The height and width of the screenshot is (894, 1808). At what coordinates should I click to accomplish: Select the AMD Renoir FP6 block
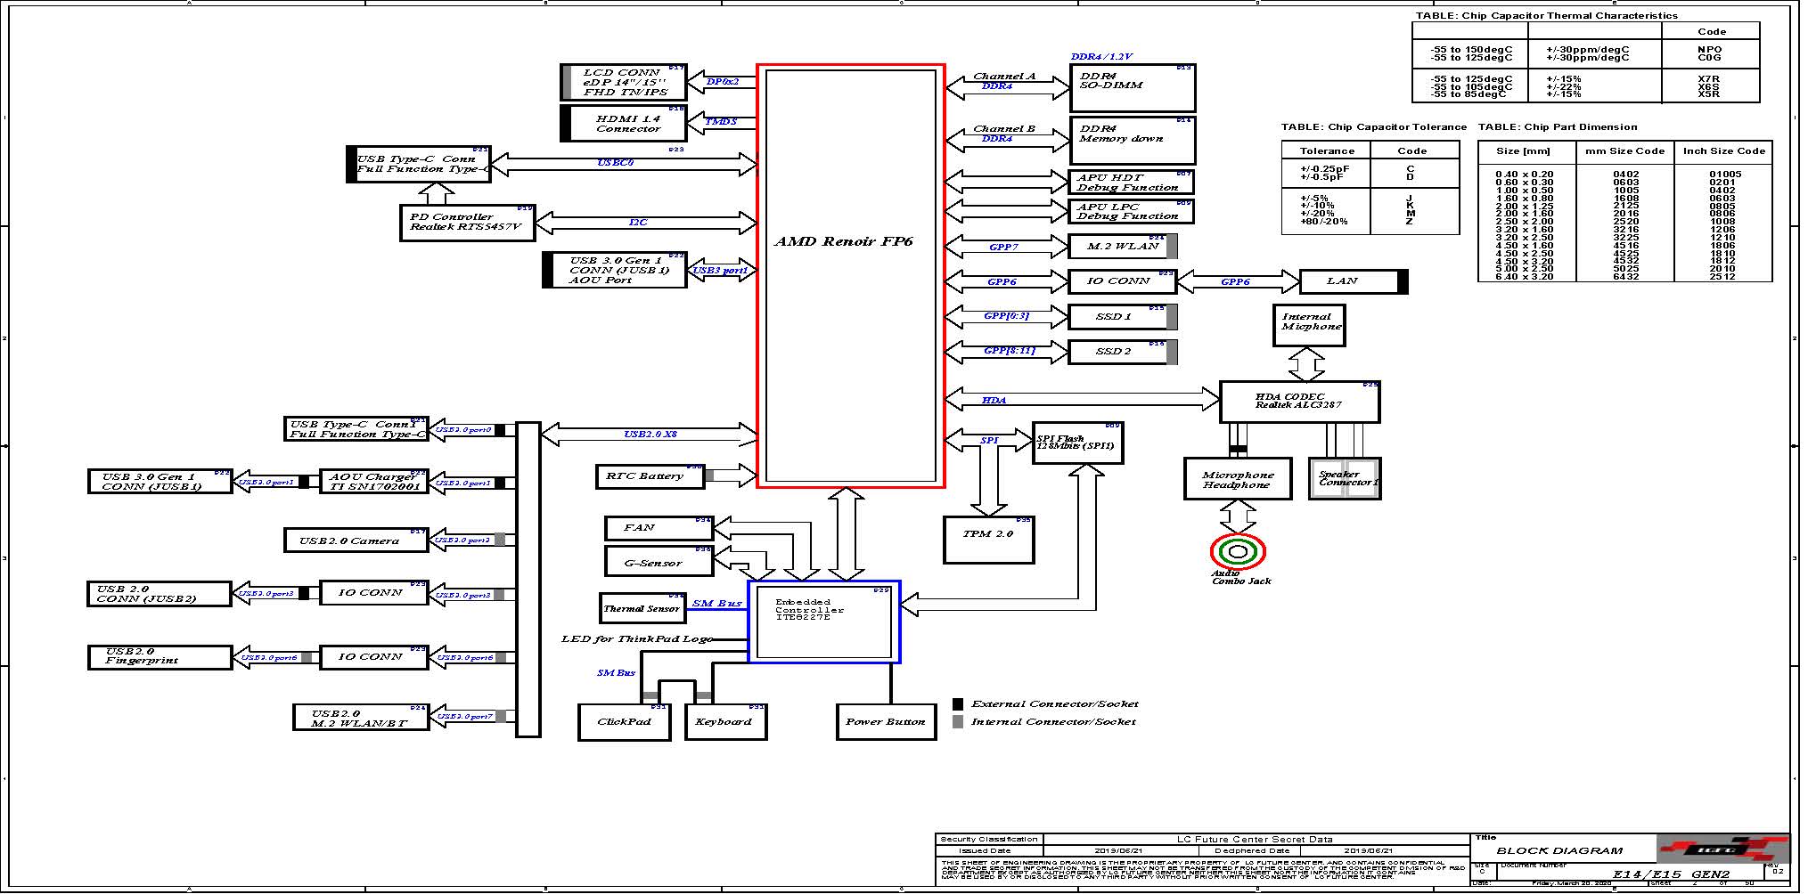[850, 276]
